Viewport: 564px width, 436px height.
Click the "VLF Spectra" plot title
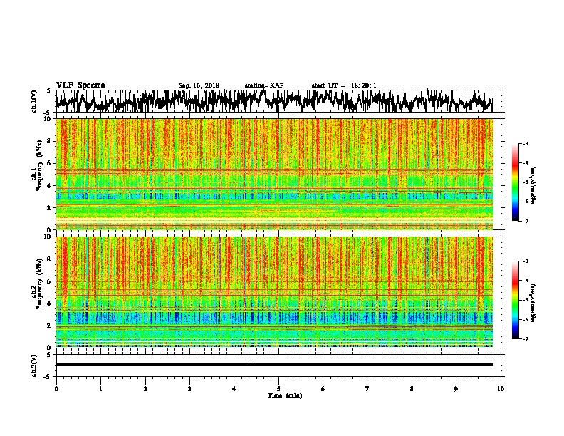[x=80, y=85]
